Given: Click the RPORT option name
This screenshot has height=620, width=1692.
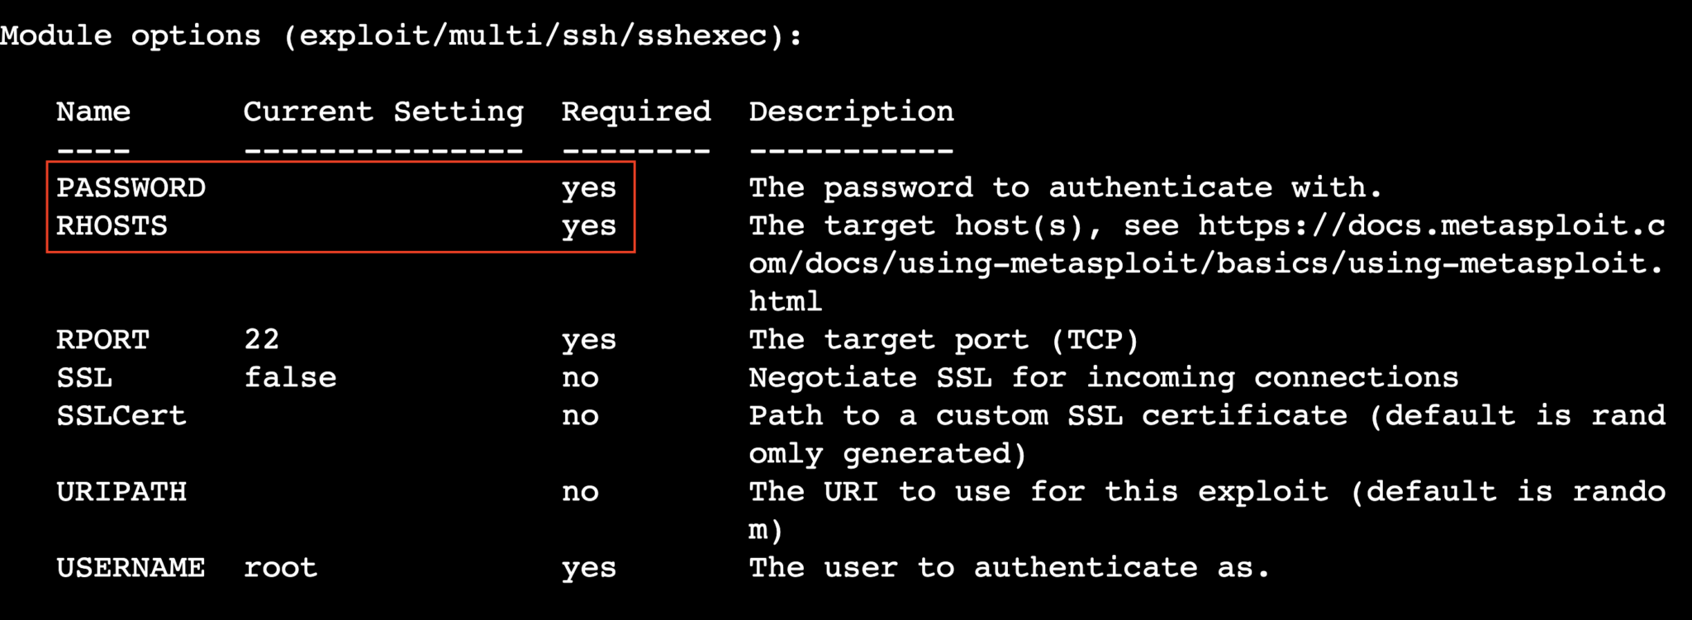Looking at the screenshot, I should pyautogui.click(x=102, y=340).
